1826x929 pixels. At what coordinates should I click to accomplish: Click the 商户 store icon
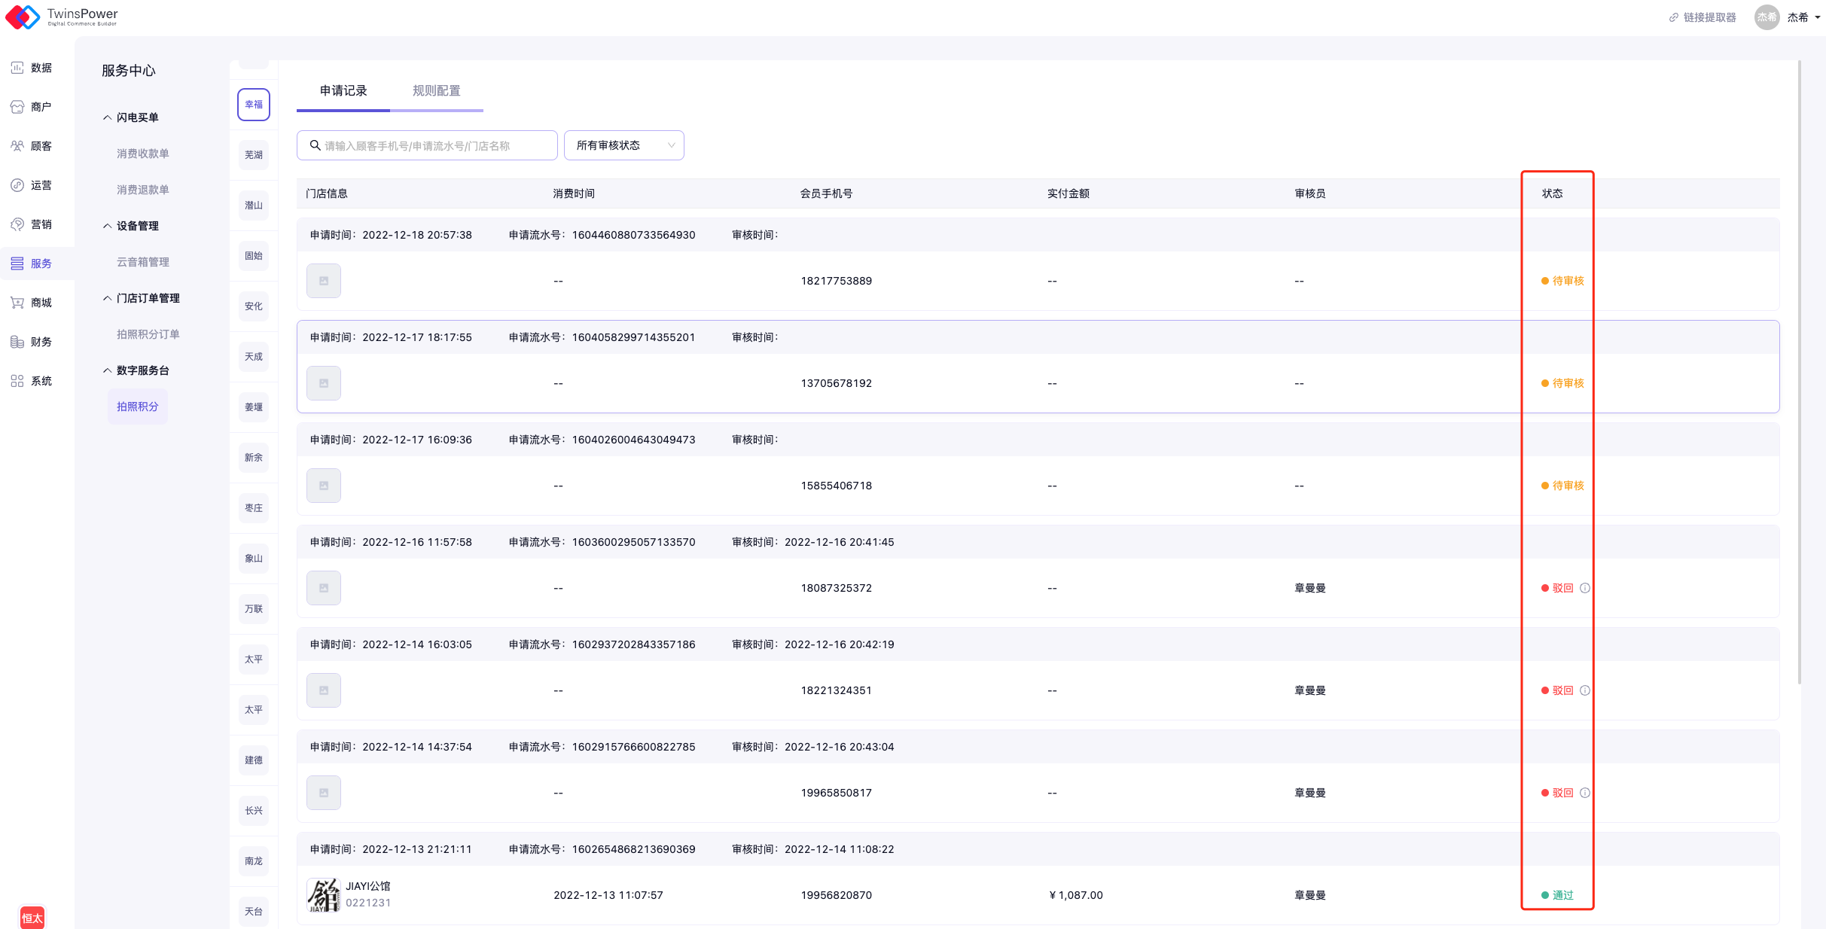17,107
